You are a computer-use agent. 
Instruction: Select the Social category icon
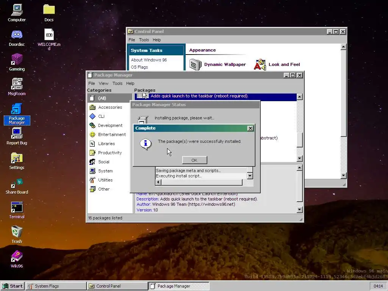coord(92,162)
